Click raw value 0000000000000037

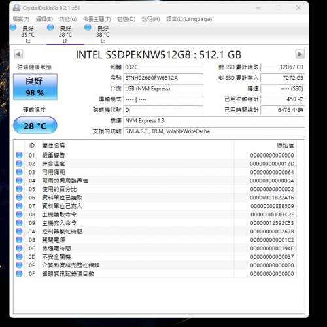[x=272, y=257]
